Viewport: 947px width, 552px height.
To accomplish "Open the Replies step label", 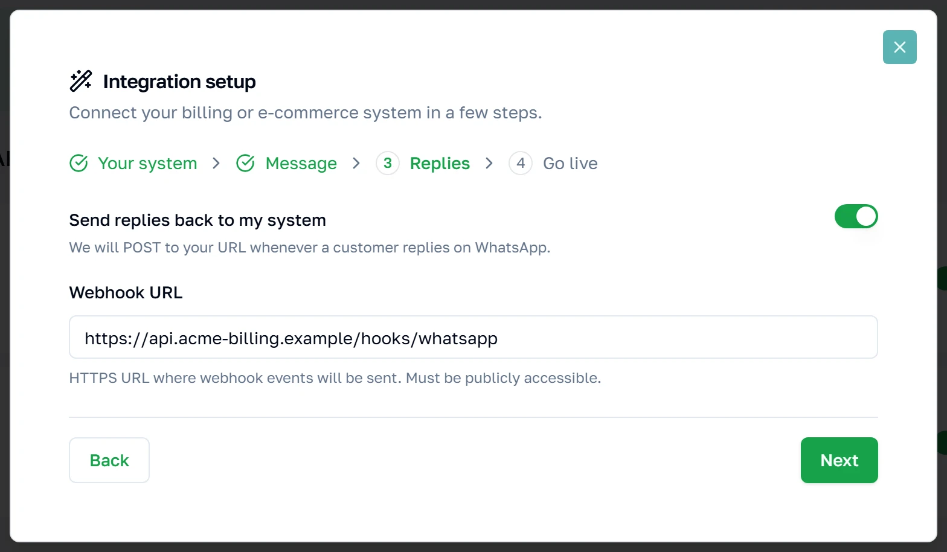I will (x=440, y=163).
